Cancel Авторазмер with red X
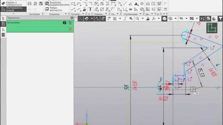 [x=70, y=29]
